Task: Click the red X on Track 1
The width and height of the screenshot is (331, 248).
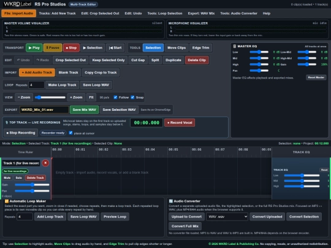Action: pyautogui.click(x=45, y=163)
